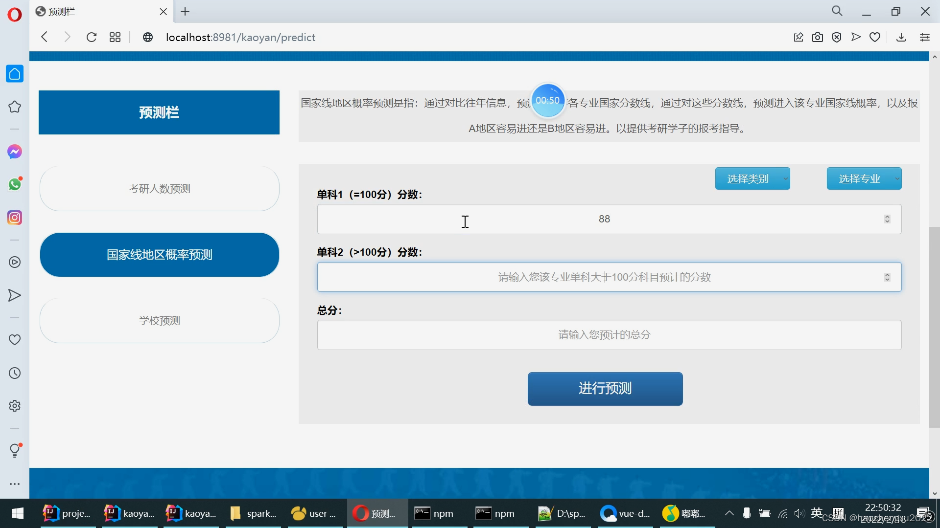Open Instagram from the sidebar
Screen dimensions: 940x528
[15, 218]
